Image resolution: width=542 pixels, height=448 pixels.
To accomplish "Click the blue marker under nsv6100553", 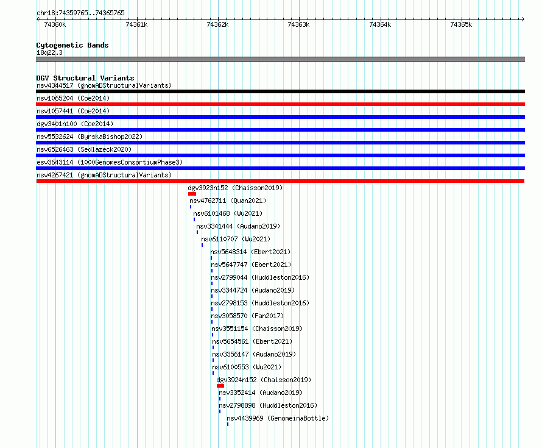I will point(213,373).
